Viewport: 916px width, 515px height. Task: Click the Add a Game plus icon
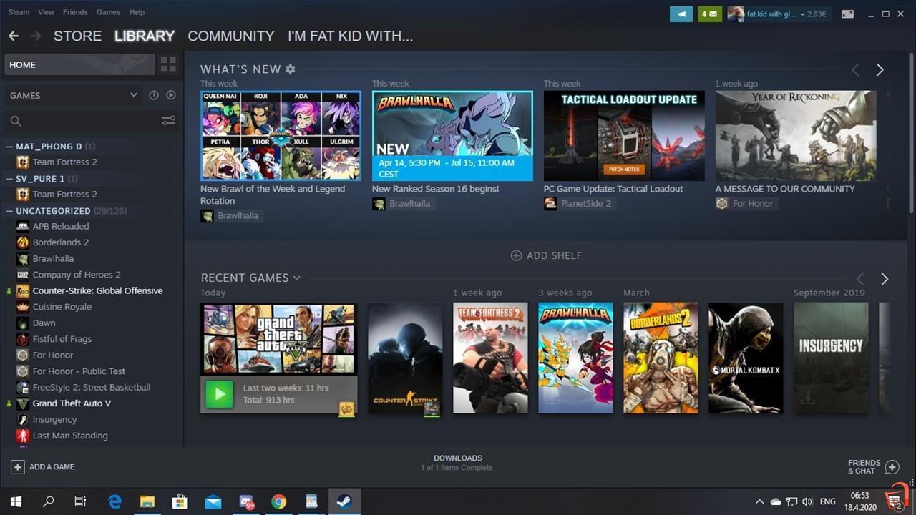[17, 466]
